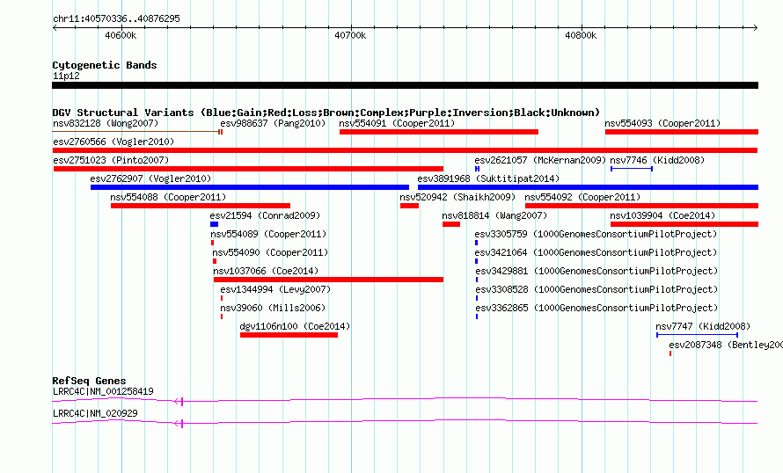Open the nsv554092 (Cooper2011) label
The width and height of the screenshot is (783, 473).
tap(582, 197)
